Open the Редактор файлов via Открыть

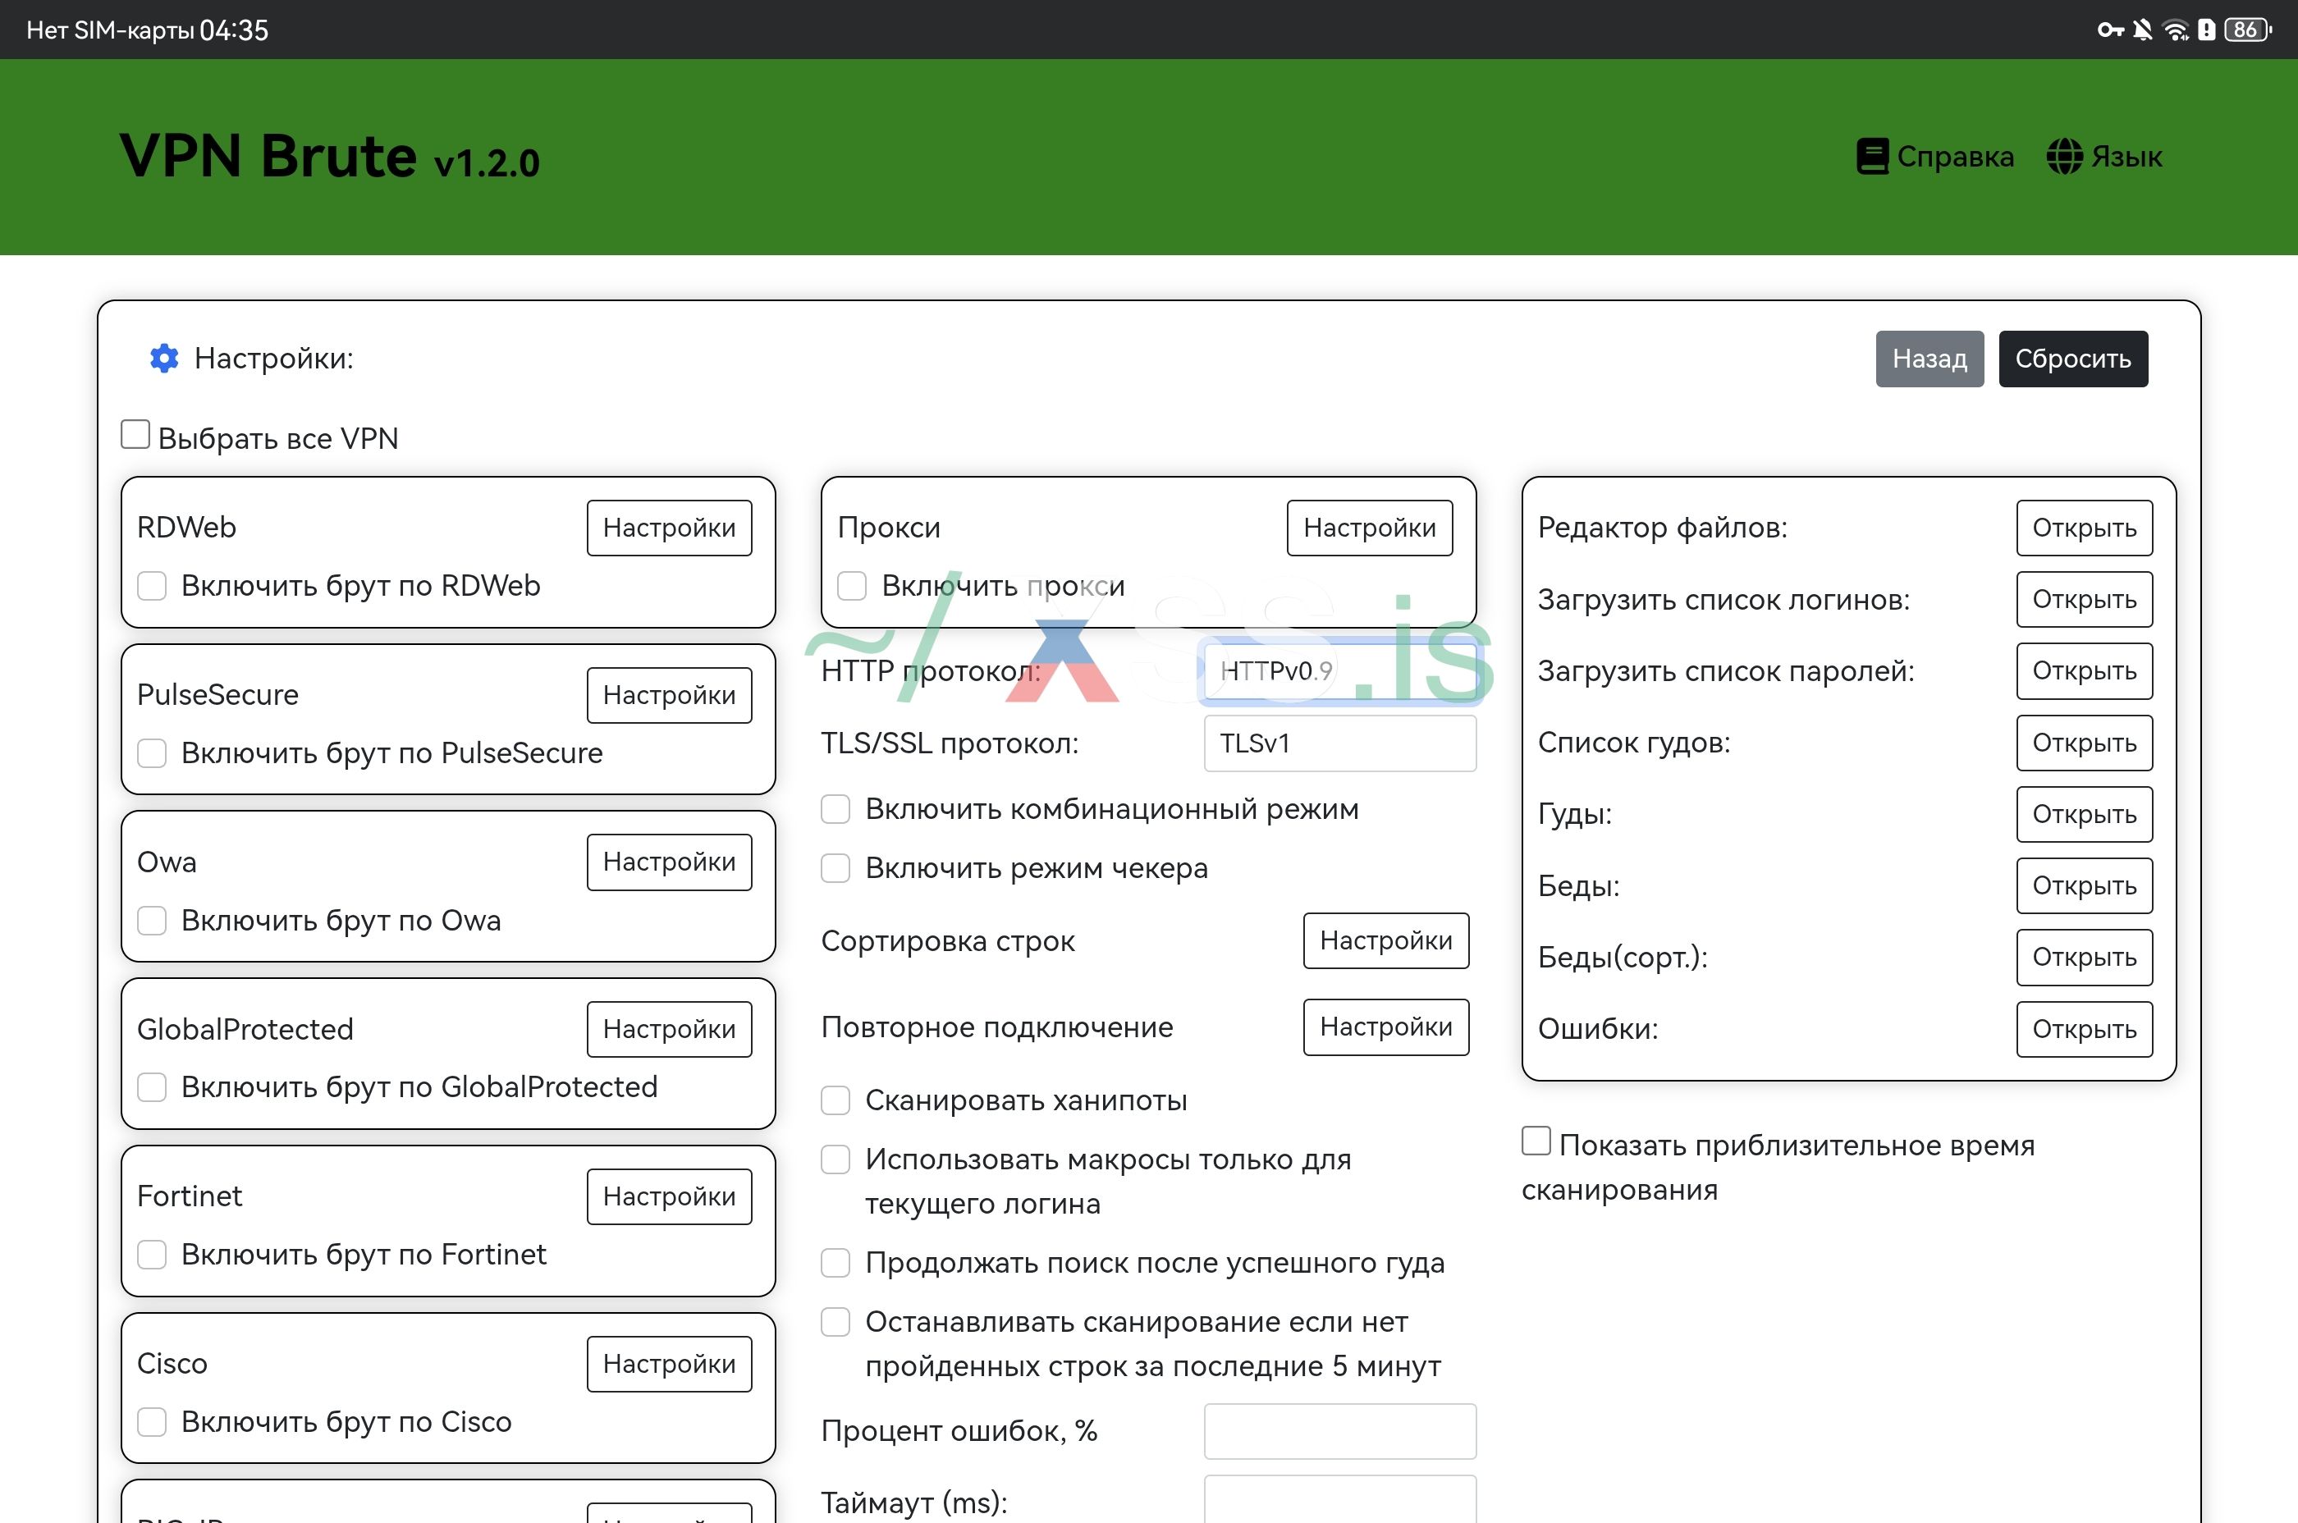tap(2085, 528)
